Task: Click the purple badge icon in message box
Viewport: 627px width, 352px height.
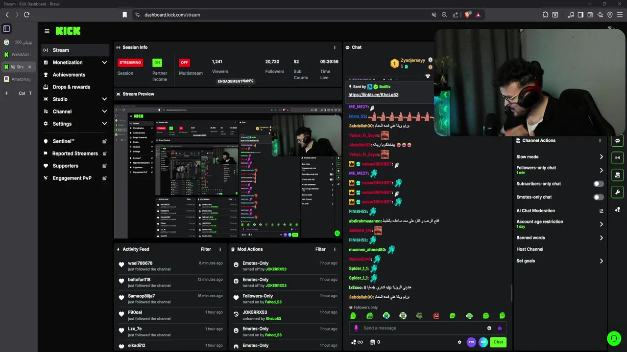Action: 499,328
